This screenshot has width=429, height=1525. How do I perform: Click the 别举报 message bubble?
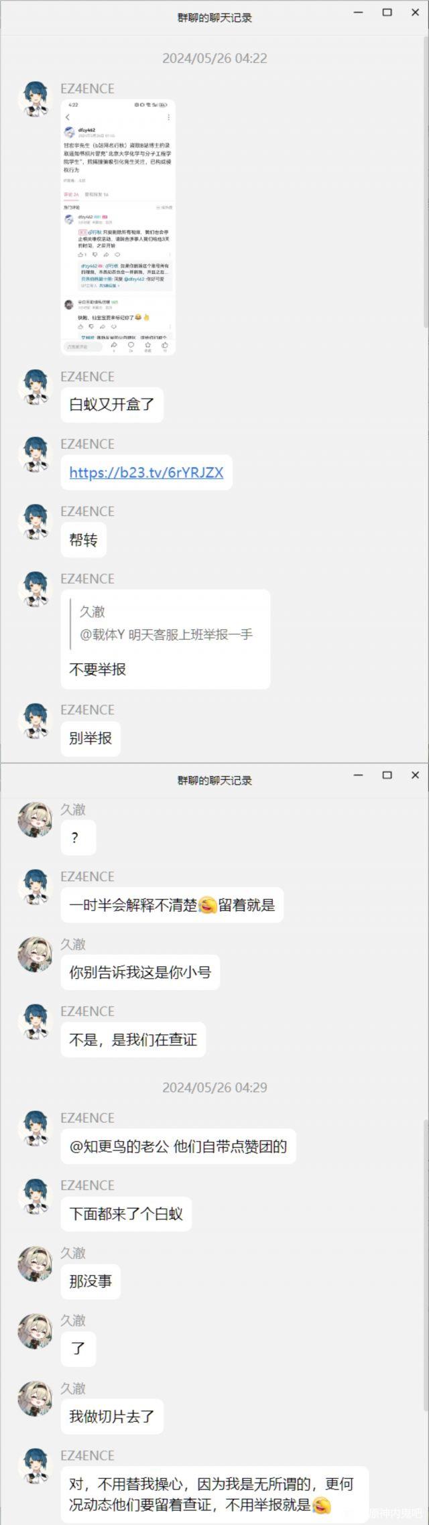90,738
